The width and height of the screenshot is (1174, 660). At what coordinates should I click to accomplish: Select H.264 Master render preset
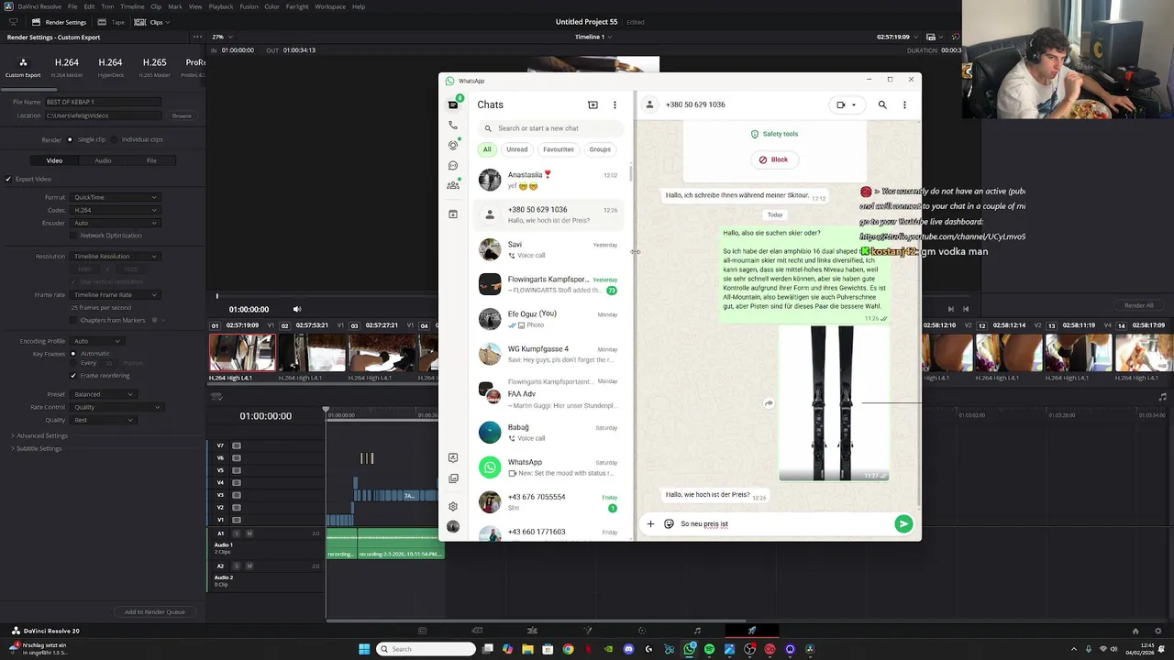point(66,67)
